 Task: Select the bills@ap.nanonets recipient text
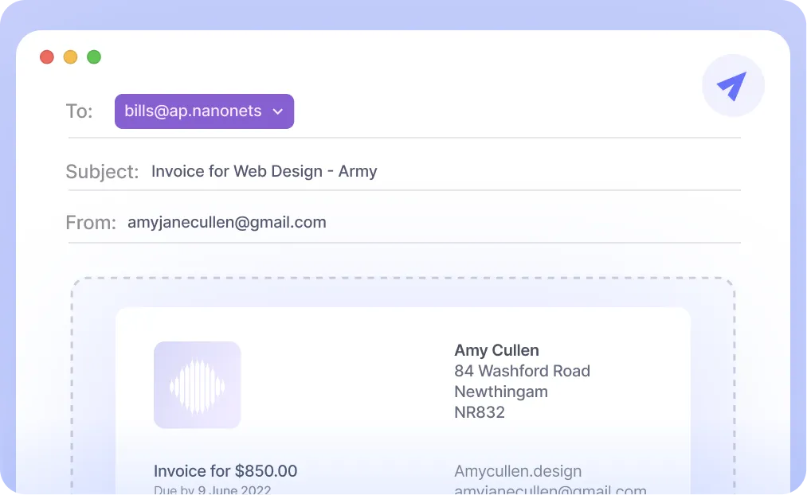point(193,111)
